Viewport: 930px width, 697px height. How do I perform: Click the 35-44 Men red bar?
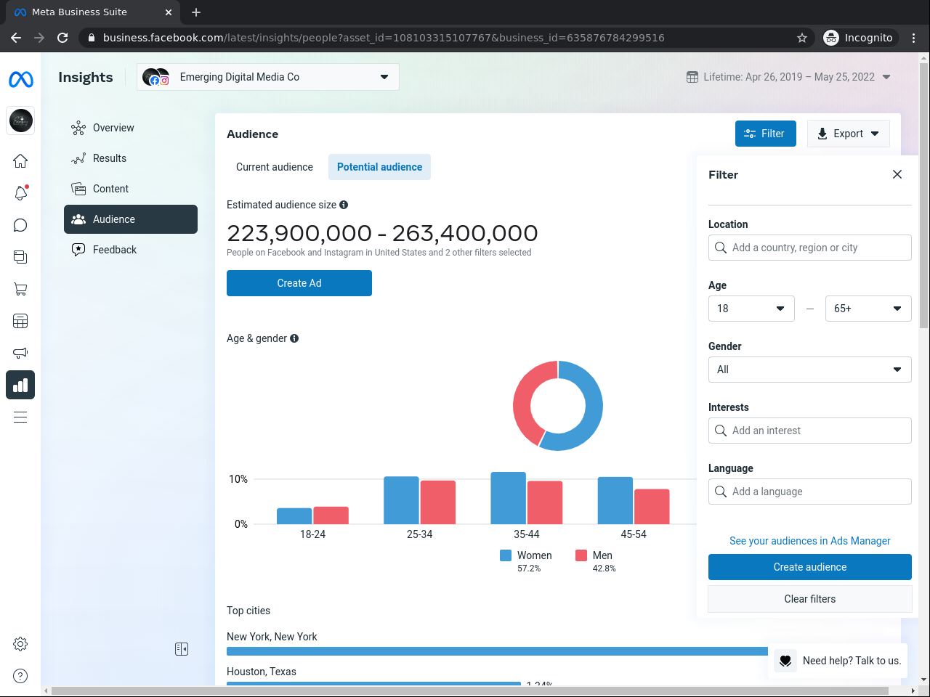[545, 502]
